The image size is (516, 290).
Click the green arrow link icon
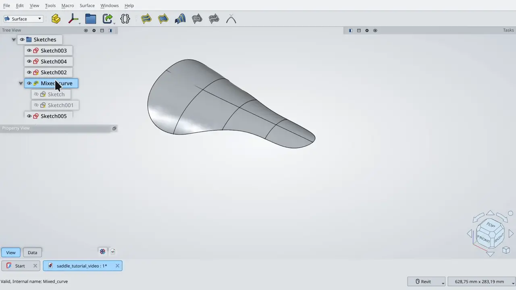point(108,19)
